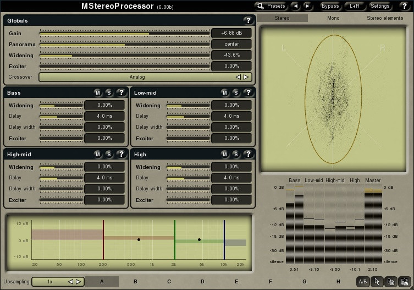Click the Panorama value field center

(x=231, y=44)
